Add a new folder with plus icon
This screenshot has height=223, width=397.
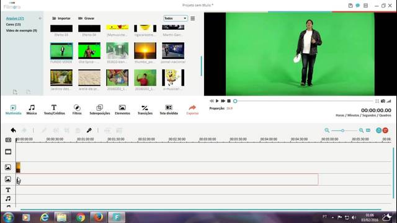tap(40, 19)
